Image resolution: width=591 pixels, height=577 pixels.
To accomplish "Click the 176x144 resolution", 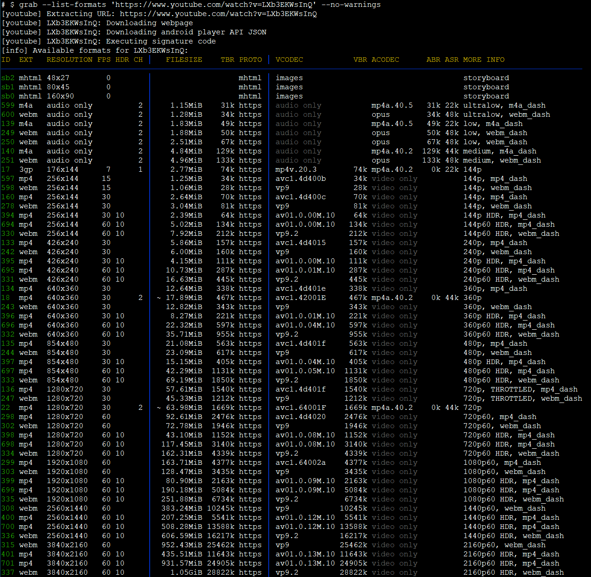I will pos(63,169).
